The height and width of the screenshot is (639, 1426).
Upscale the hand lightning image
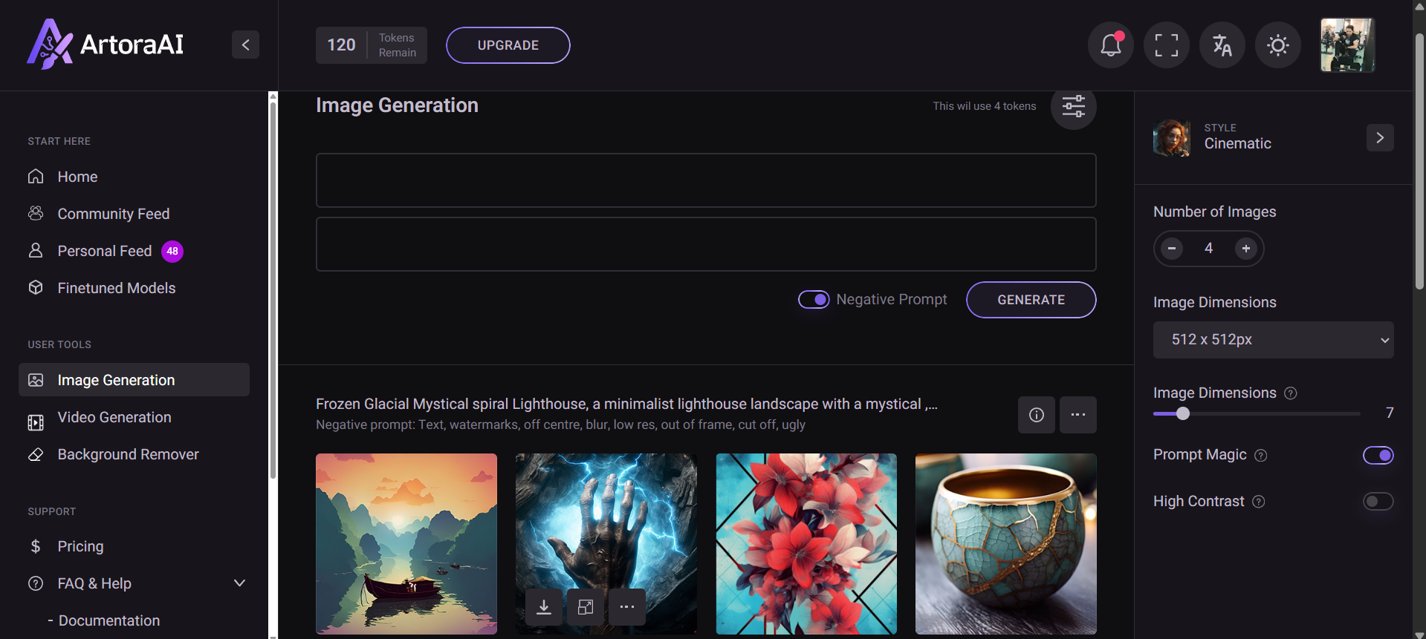(586, 607)
